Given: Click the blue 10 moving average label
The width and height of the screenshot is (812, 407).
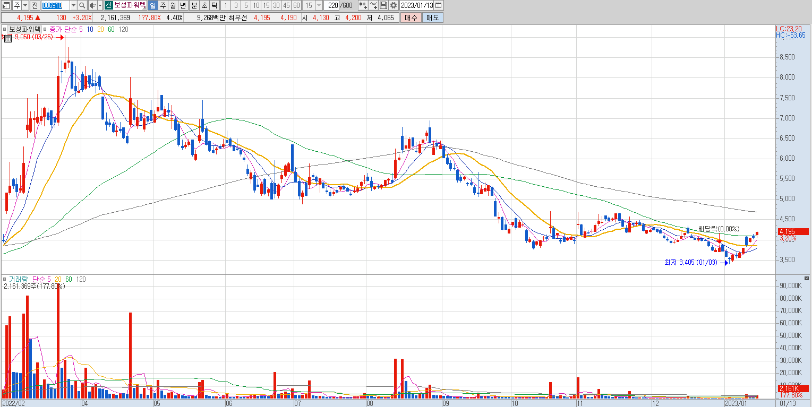Looking at the screenshot, I should point(90,29).
